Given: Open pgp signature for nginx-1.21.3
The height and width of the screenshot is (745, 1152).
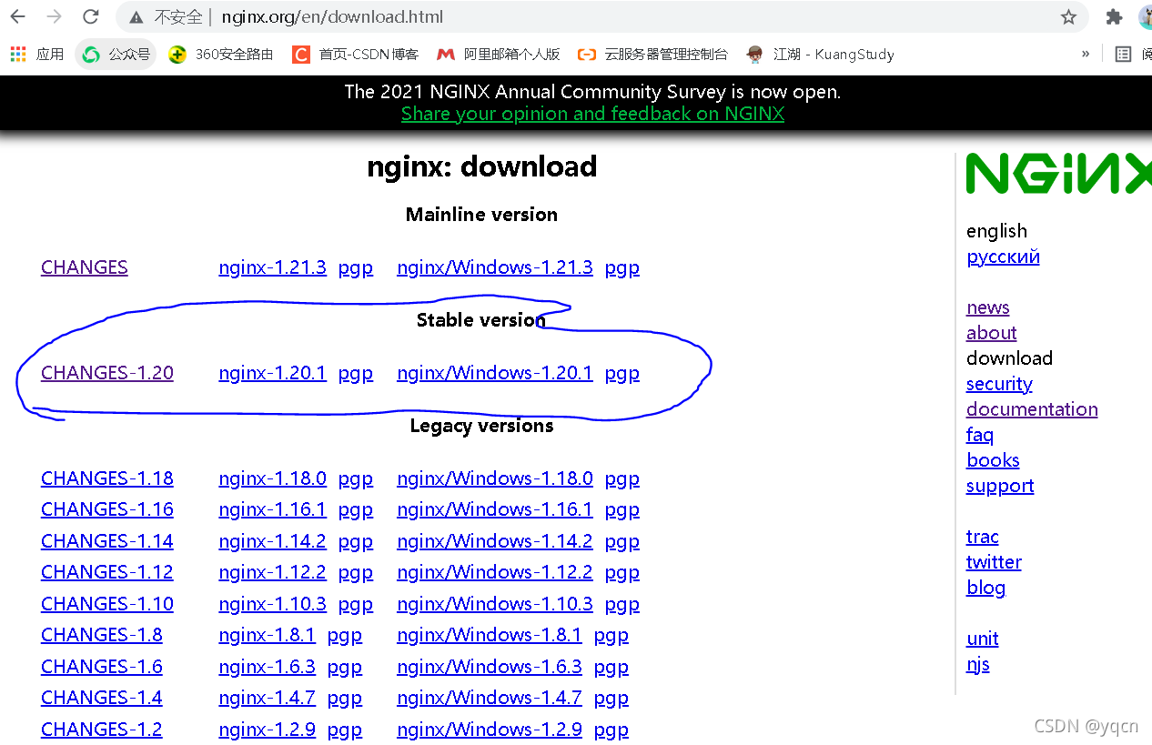Looking at the screenshot, I should tap(356, 268).
